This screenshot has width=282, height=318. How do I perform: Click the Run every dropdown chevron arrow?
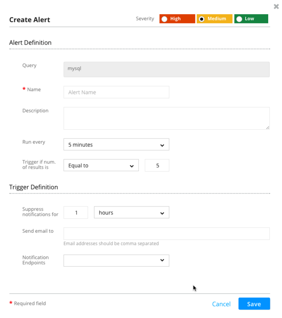click(x=162, y=145)
